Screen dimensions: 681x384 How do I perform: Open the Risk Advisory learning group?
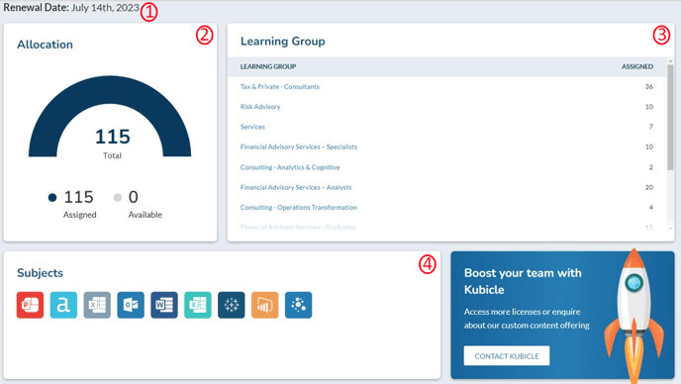pyautogui.click(x=260, y=107)
